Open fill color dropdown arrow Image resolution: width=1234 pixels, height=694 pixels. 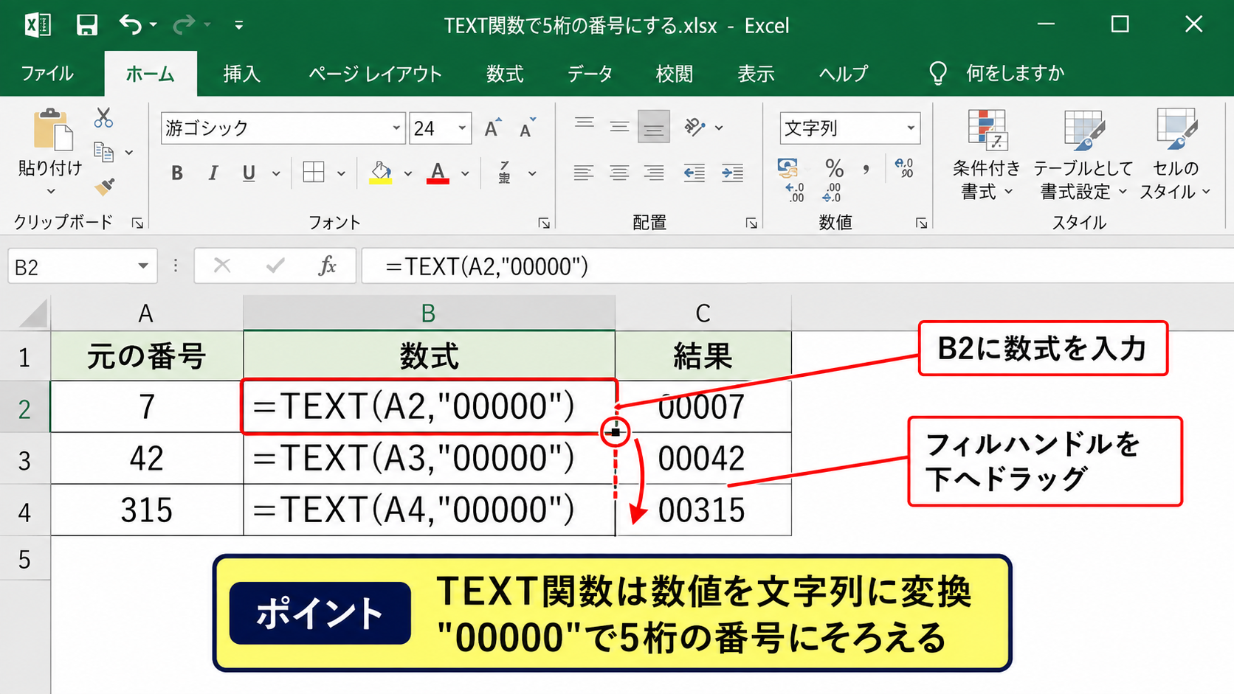click(407, 174)
